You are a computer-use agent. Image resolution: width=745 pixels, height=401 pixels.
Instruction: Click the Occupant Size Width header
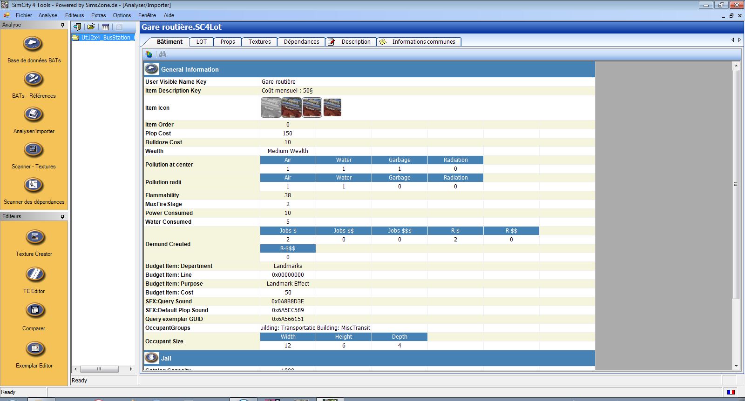click(x=288, y=337)
